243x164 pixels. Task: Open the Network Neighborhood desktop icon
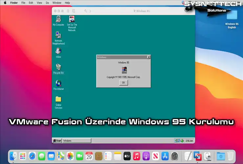58,38
